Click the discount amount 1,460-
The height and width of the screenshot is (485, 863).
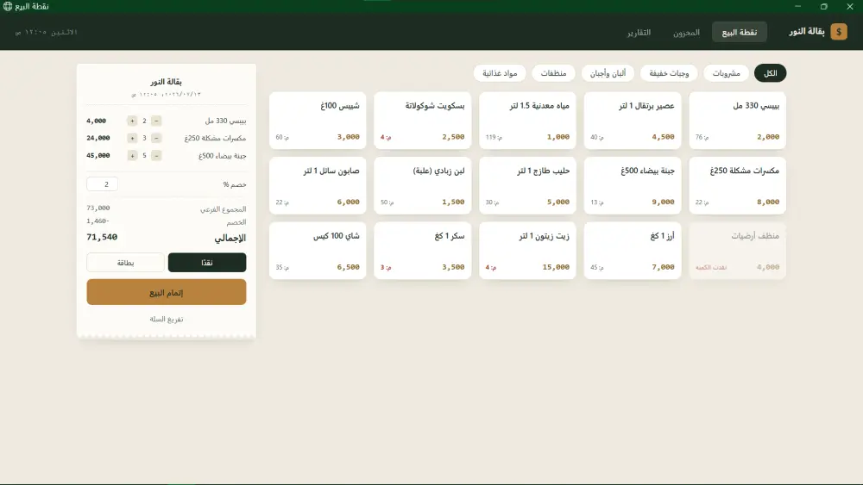98,221
